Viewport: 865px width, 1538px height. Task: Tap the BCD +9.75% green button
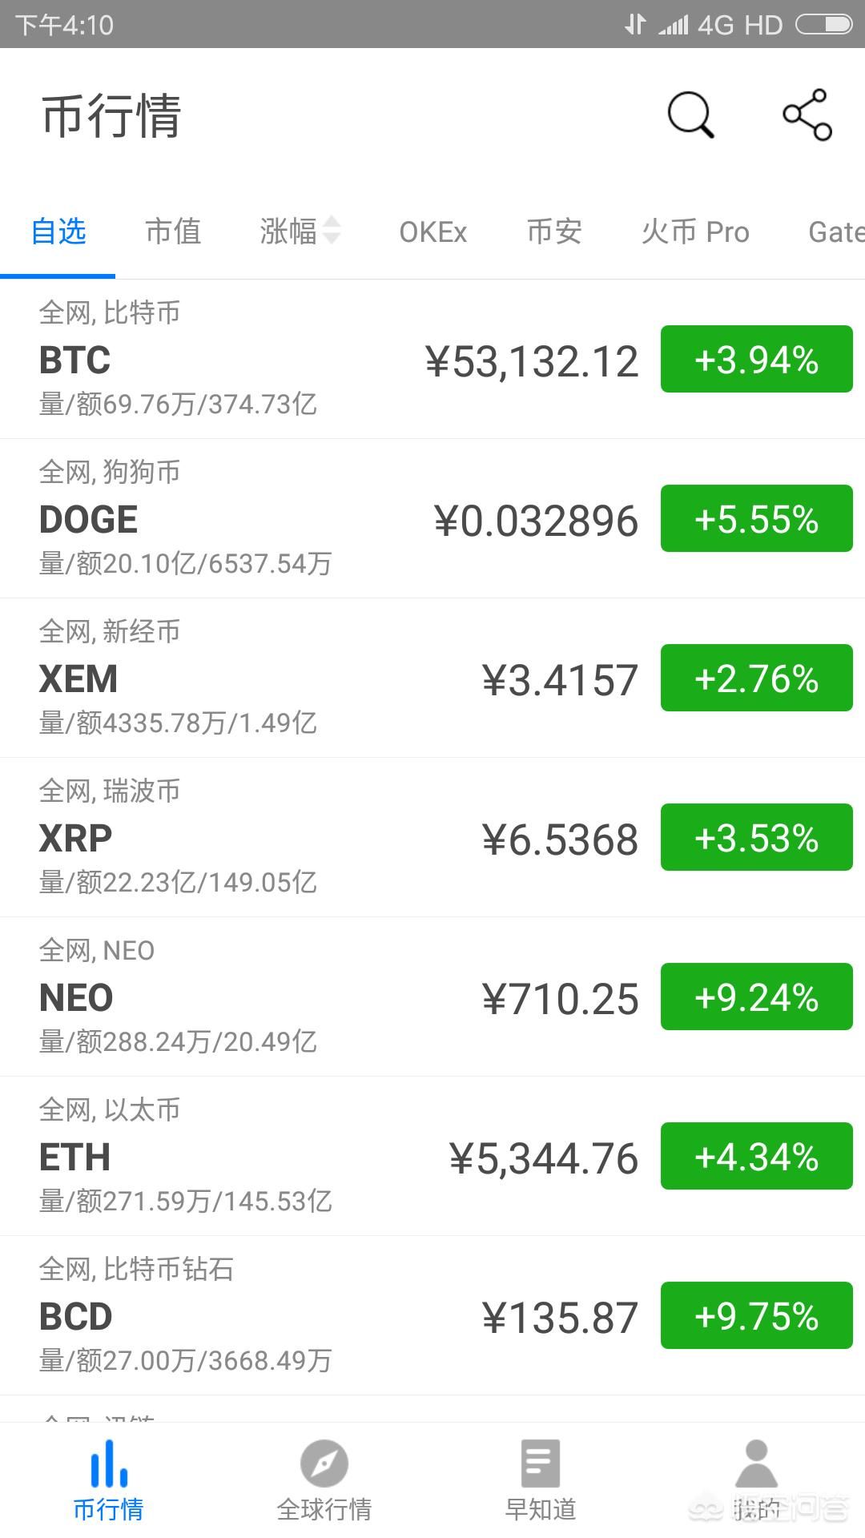pyautogui.click(x=757, y=1315)
